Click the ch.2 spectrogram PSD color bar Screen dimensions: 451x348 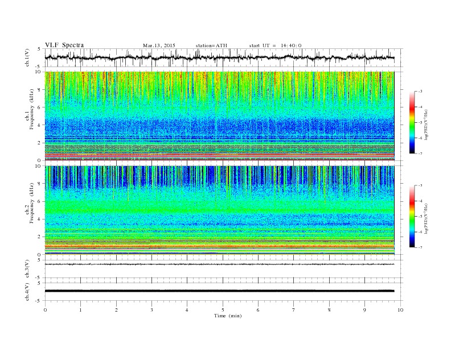412,217
